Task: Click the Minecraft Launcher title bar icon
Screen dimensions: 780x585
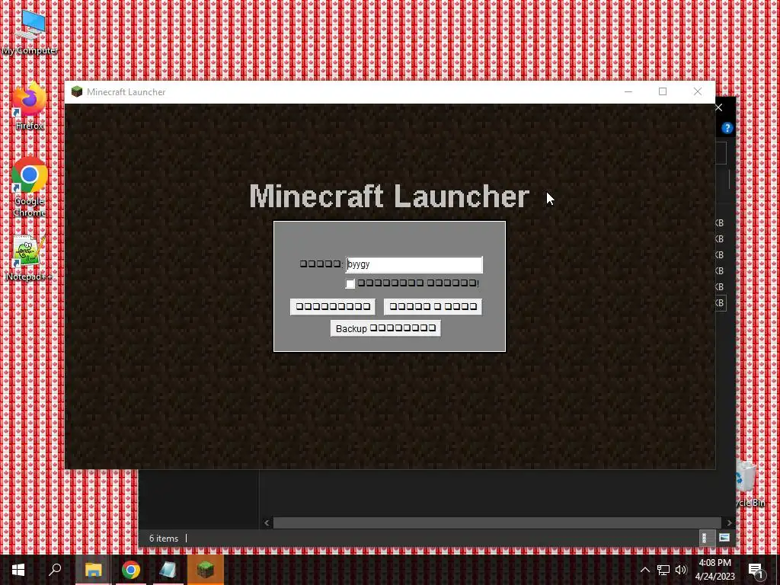Action: pyautogui.click(x=77, y=91)
